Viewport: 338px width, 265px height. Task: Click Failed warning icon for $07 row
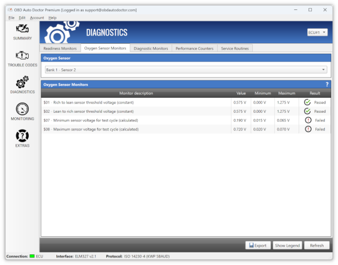[x=308, y=120]
